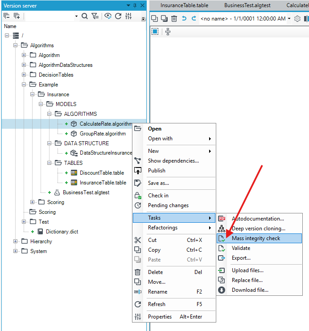Select GroupRate.algorithm in the tree
This screenshot has width=309, height=331.
103,134
